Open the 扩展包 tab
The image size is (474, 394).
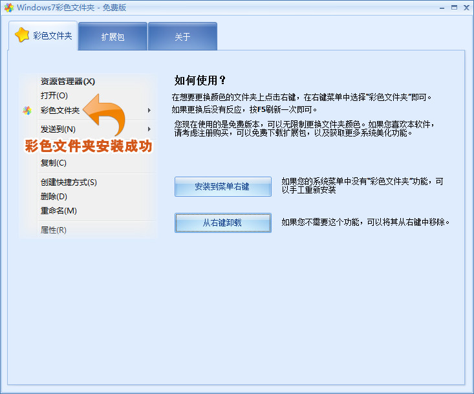tap(113, 36)
